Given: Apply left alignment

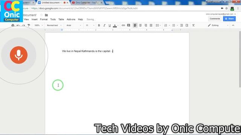Looking at the screenshot, I should 135,25.
